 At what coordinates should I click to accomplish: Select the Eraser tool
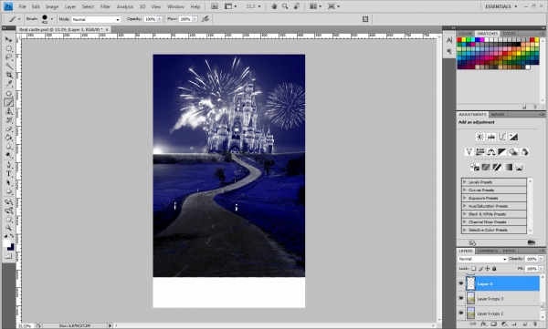tap(8, 129)
